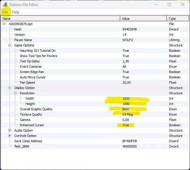
Task: Select Overall Graphic Quality row
Action: [95, 109]
